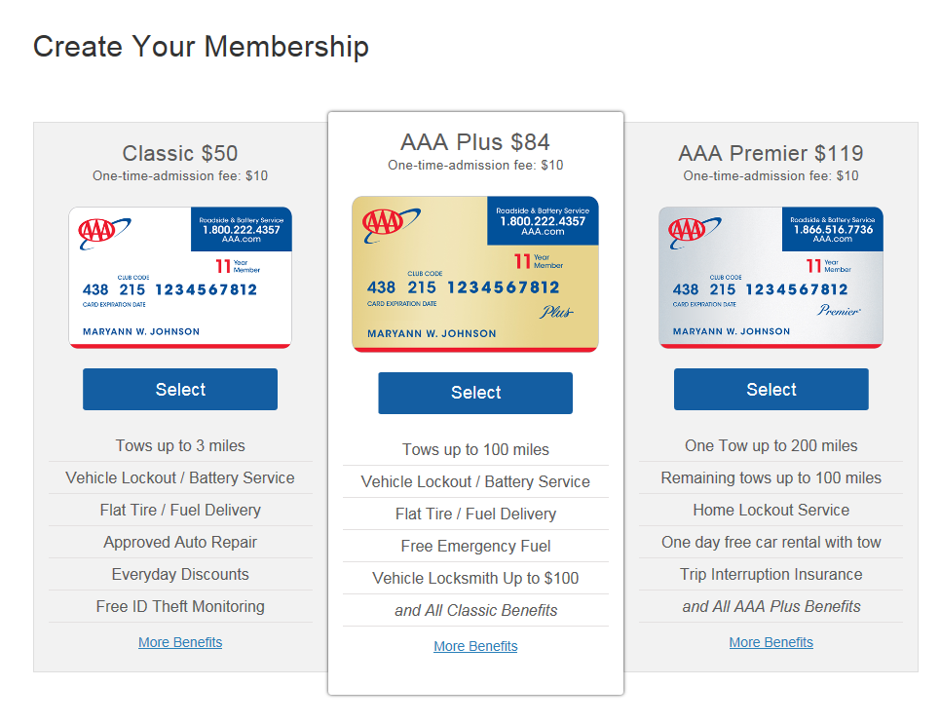Click the Premier script logo on silver card
This screenshot has height=724, width=940.
point(840,310)
